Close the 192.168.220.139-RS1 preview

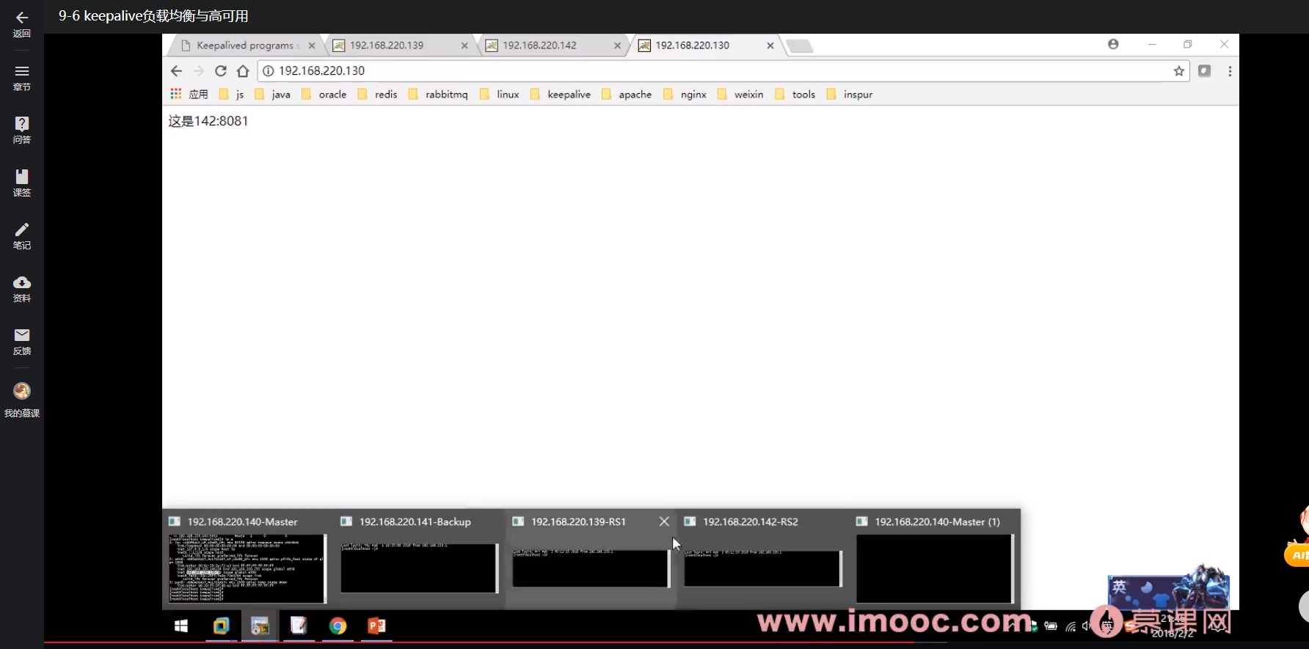click(x=664, y=521)
